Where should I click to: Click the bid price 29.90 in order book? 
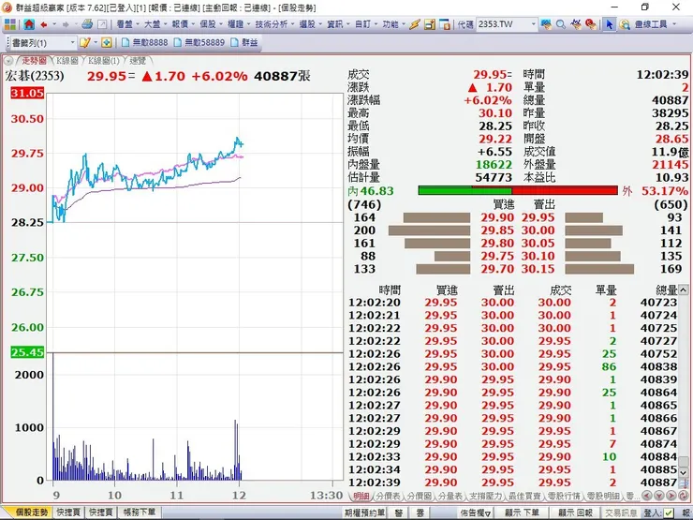click(x=497, y=217)
